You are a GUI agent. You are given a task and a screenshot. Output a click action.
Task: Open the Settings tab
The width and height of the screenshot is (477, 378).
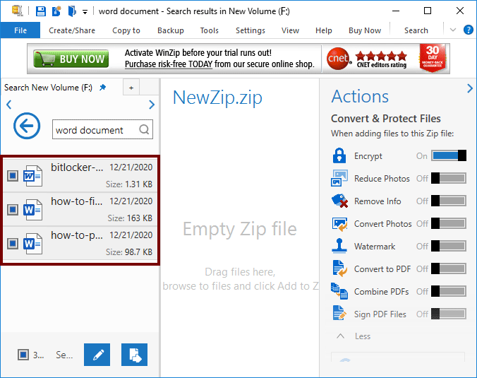(250, 30)
